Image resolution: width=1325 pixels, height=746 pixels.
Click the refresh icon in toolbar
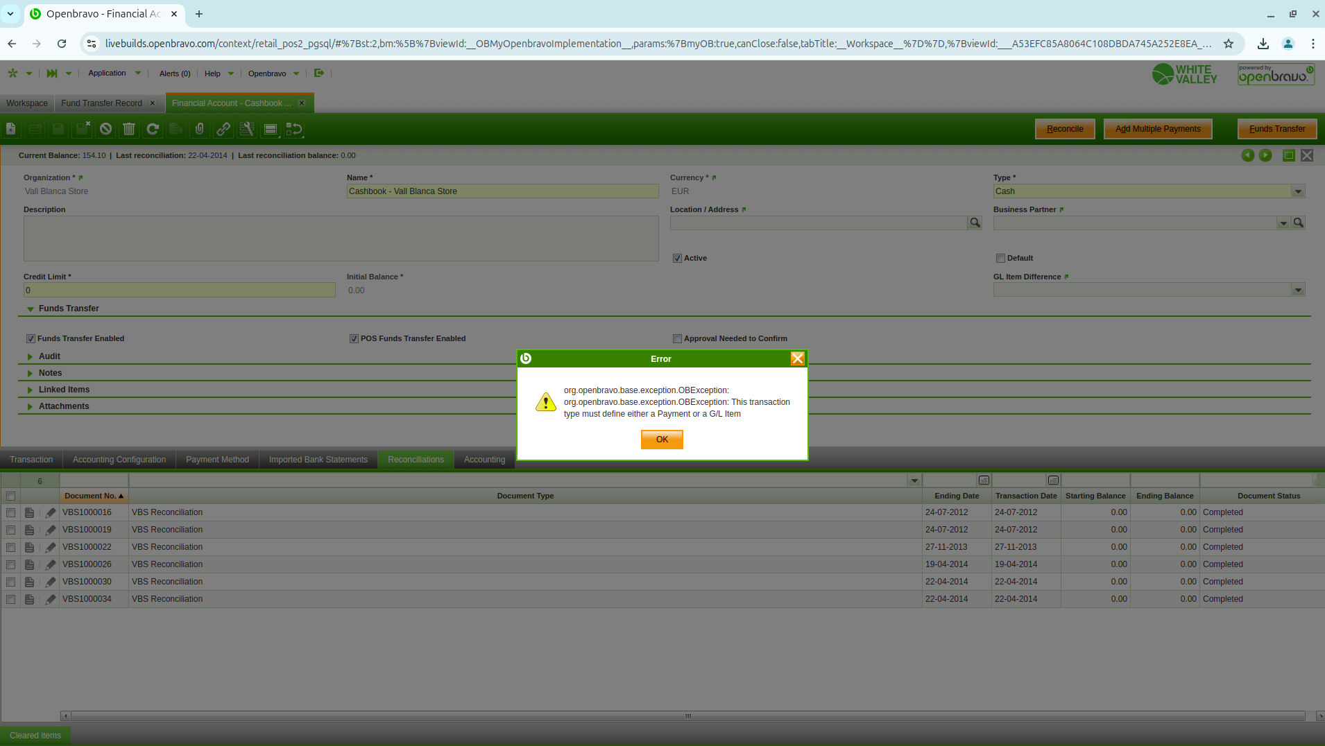[153, 129]
